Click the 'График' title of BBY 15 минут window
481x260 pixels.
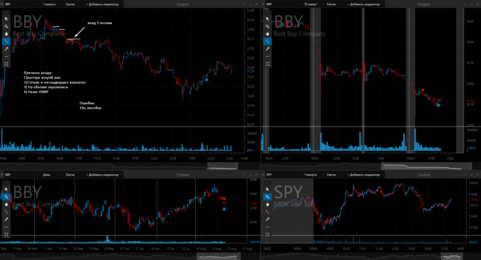[424, 4]
